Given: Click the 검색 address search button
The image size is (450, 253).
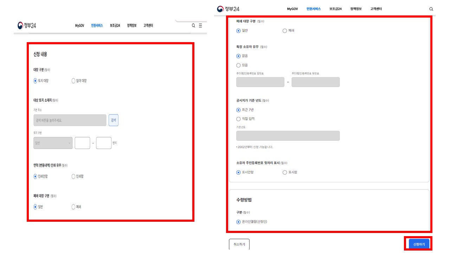Looking at the screenshot, I should (x=114, y=120).
